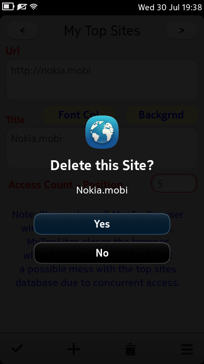Tap the checkmark save icon in bottom toolbar
204x364 pixels.
[17, 348]
